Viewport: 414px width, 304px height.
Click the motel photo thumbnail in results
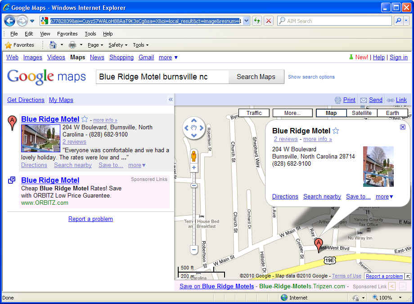tap(40, 138)
